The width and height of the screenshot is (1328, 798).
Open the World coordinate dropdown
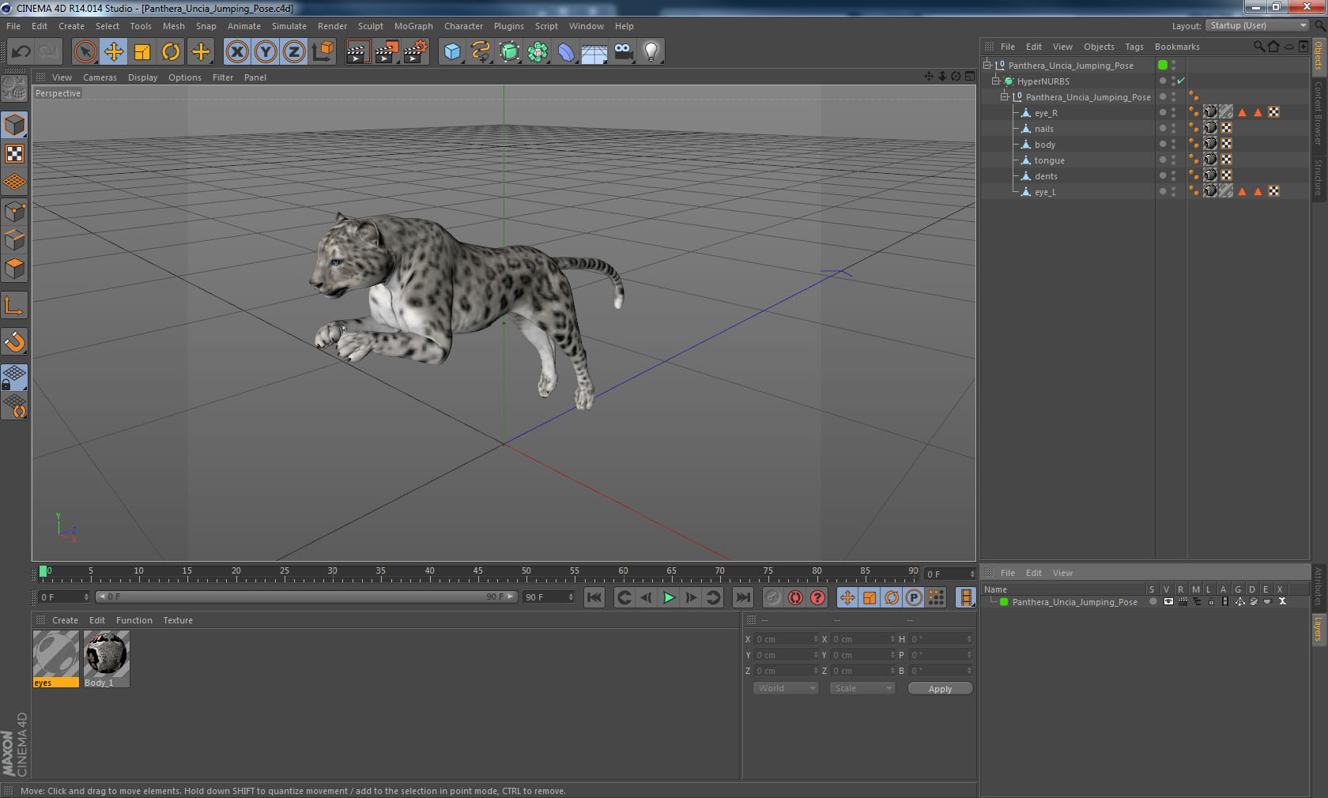click(x=785, y=688)
